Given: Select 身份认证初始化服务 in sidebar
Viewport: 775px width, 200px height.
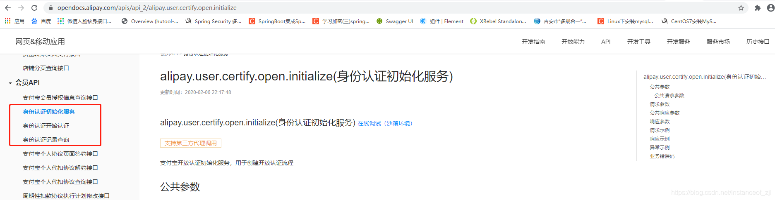Looking at the screenshot, I should pyautogui.click(x=49, y=112).
